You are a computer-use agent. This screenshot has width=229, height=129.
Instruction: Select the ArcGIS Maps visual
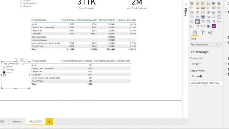pos(208,26)
